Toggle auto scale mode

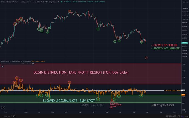186,116
